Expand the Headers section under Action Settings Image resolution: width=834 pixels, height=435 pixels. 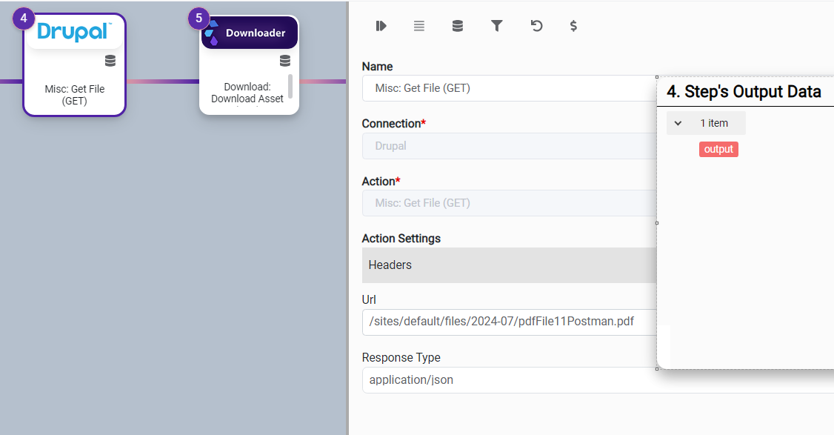click(509, 265)
